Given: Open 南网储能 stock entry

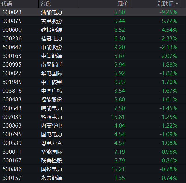Looking at the screenshot, I should 52,64.
